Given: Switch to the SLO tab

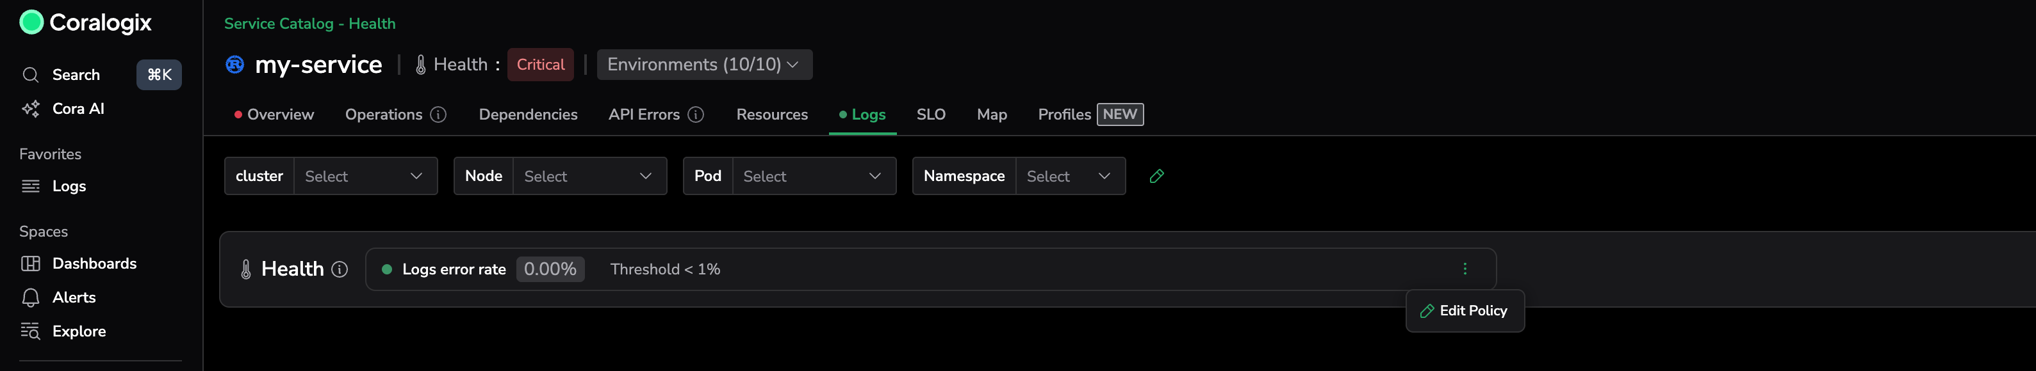Looking at the screenshot, I should (930, 115).
